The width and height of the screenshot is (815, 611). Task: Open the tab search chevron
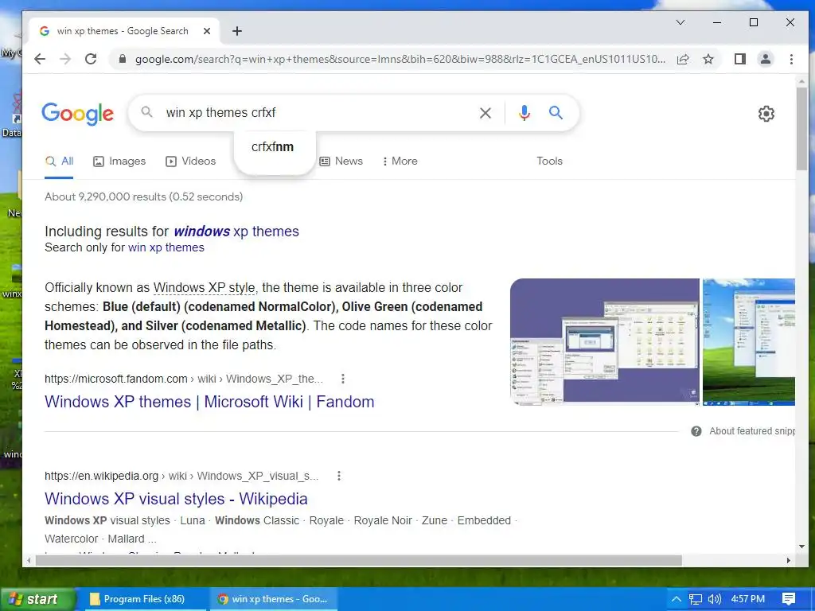pos(680,22)
